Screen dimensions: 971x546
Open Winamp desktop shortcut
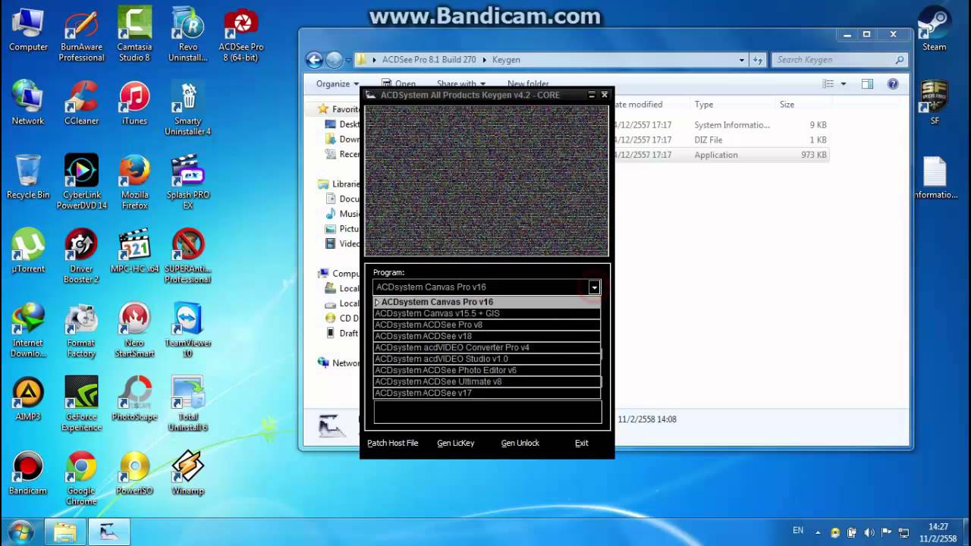[187, 473]
